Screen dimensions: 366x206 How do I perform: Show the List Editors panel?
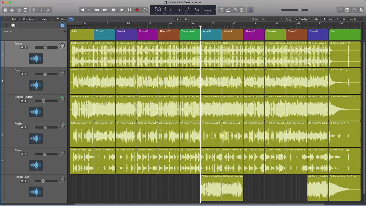tap(340, 10)
